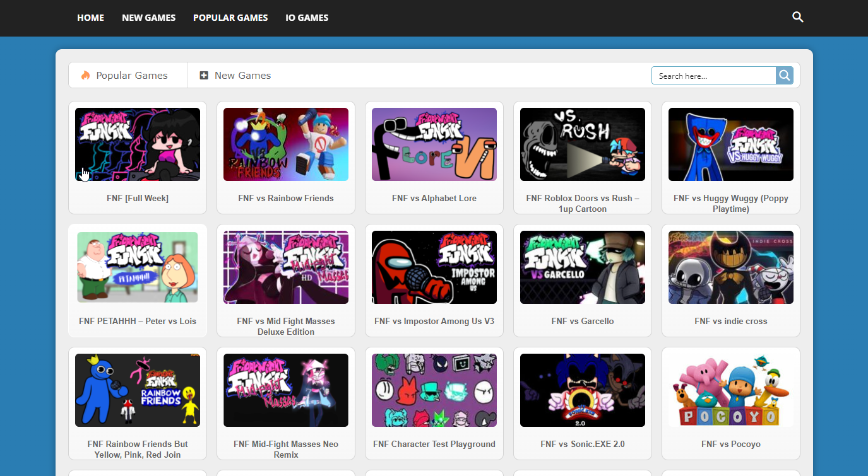Click 'FNF vs Huggy Wuggy (Poppy Playtime)' title
This screenshot has width=868, height=476.
pyautogui.click(x=731, y=204)
